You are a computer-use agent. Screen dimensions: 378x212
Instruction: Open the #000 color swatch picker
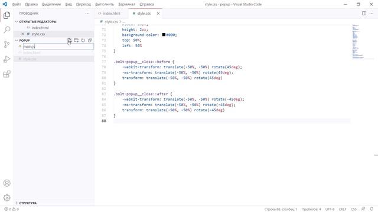pos(164,35)
